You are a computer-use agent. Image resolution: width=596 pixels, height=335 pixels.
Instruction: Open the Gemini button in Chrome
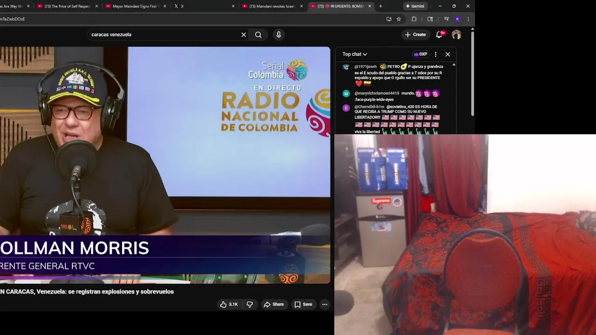click(415, 6)
